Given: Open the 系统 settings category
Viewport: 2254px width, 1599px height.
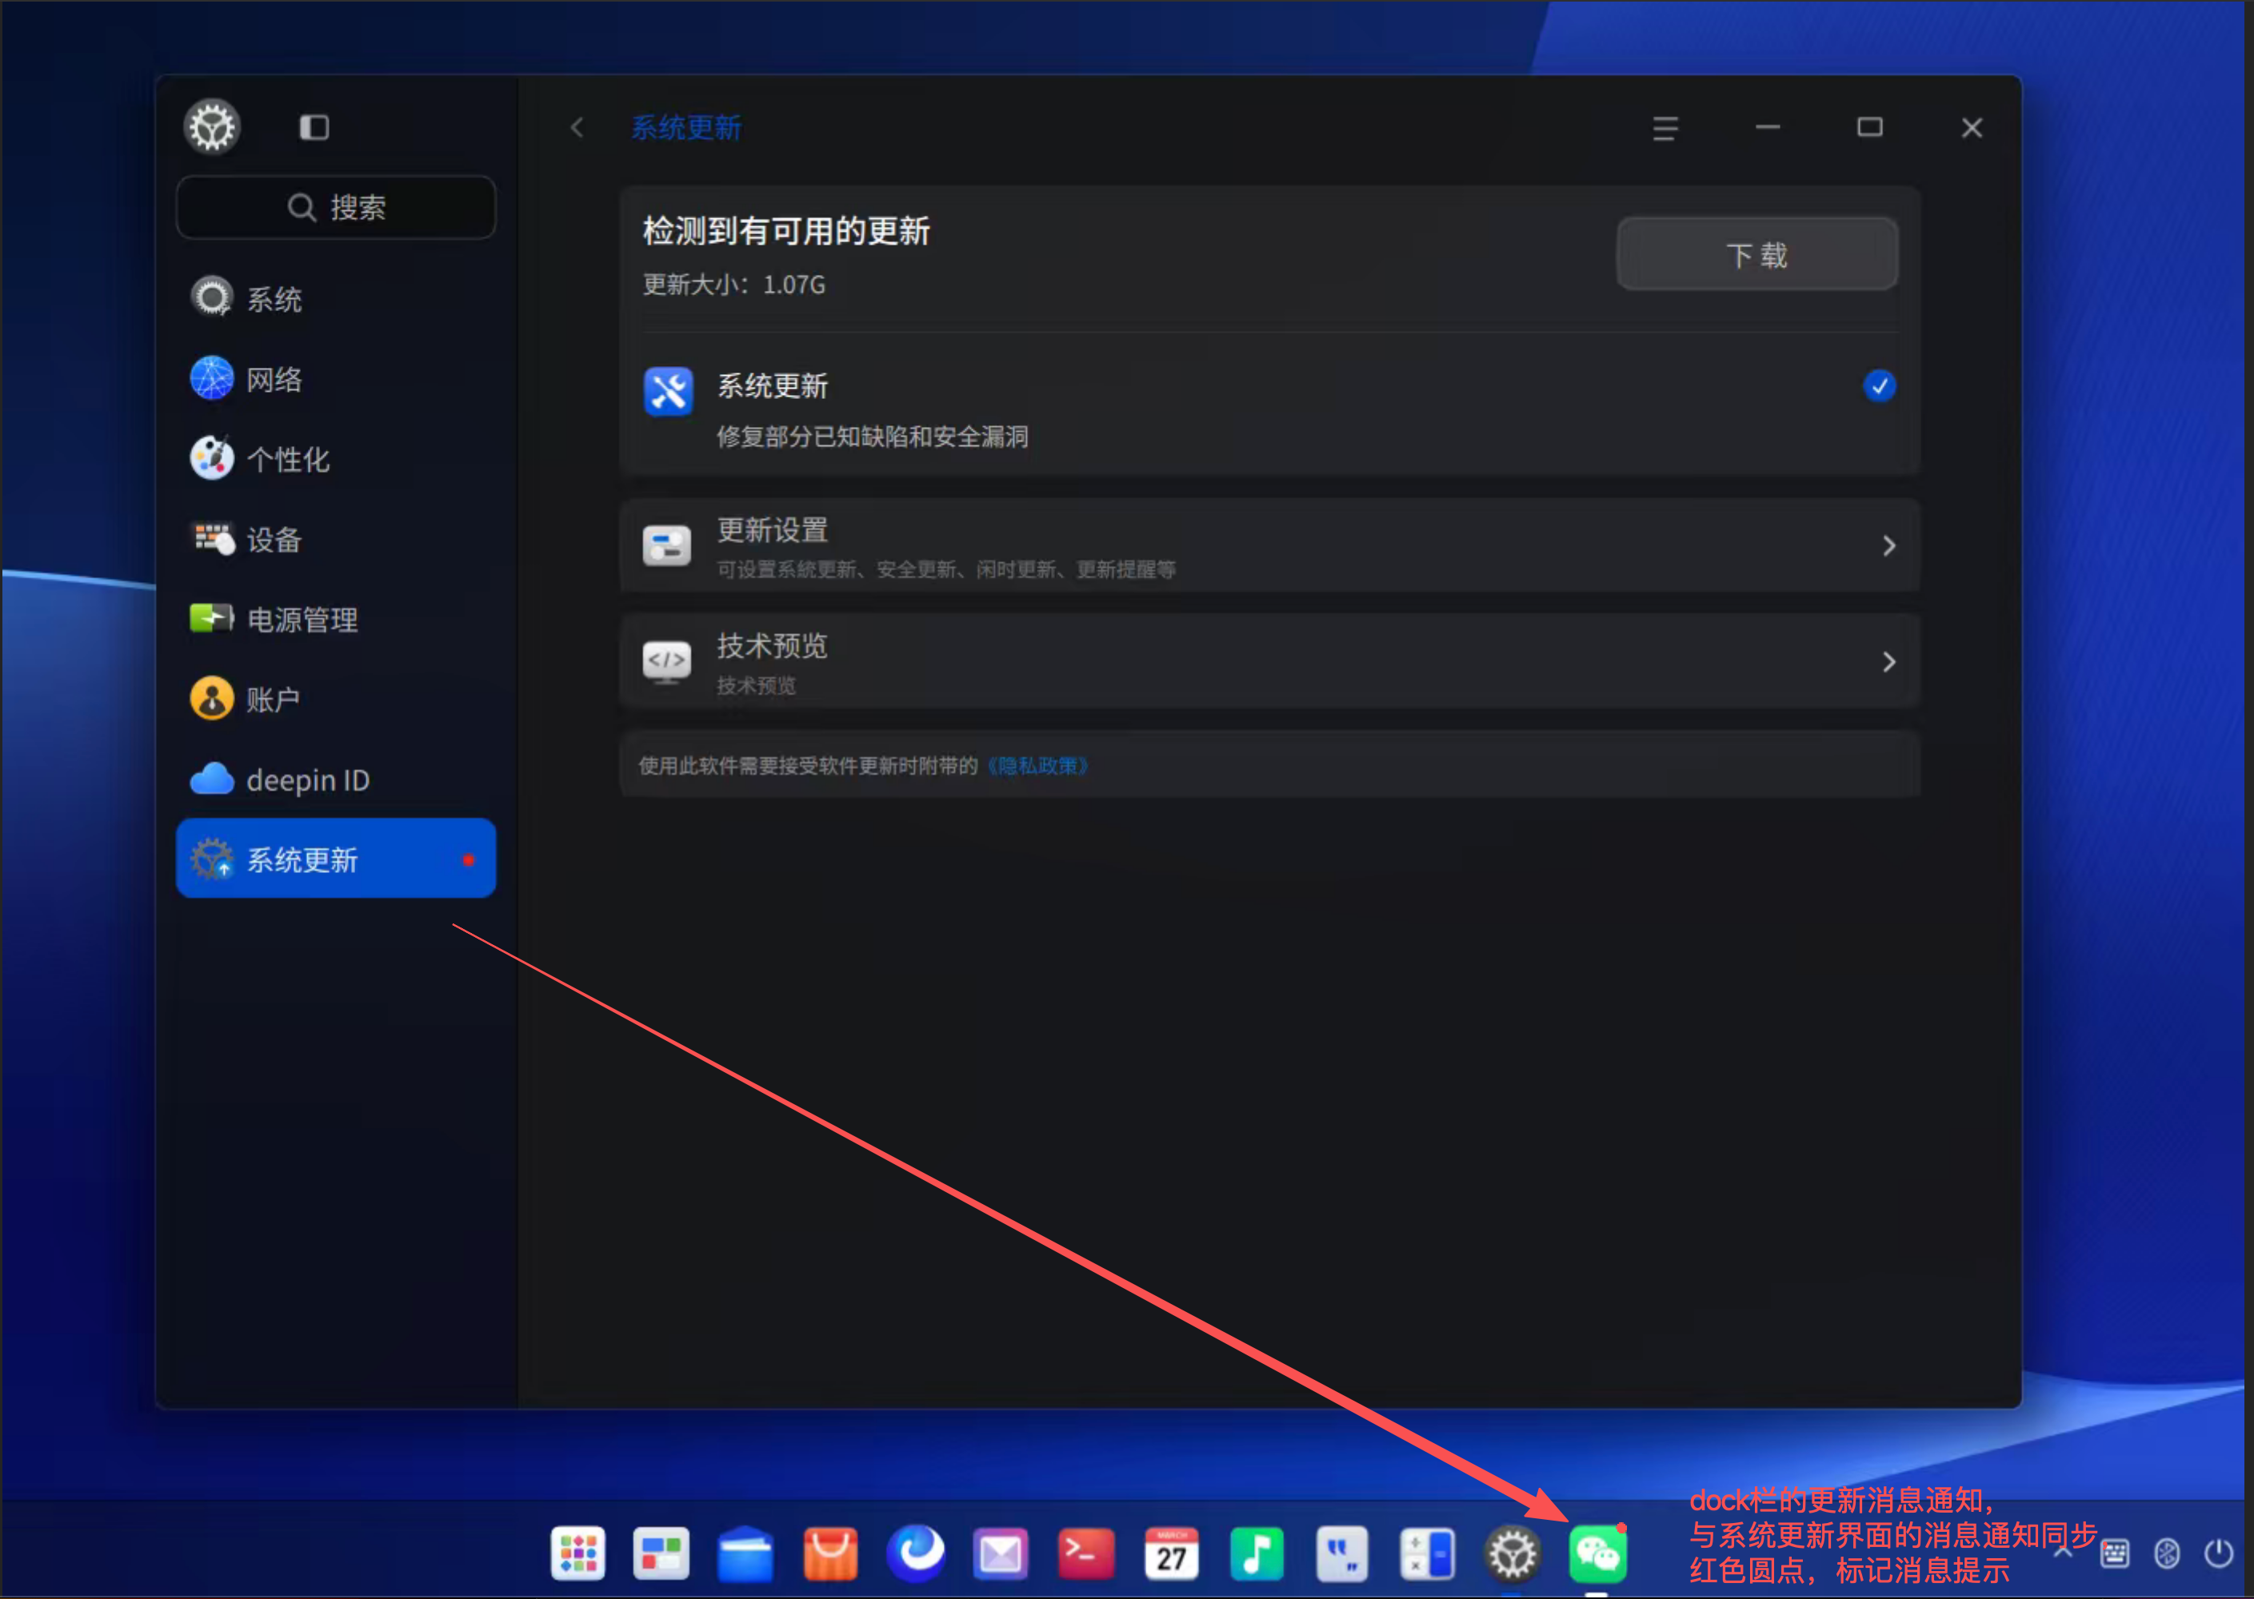Looking at the screenshot, I should (x=336, y=298).
